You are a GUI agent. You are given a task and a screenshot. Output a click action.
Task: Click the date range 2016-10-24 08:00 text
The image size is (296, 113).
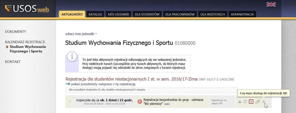[x=104, y=104]
